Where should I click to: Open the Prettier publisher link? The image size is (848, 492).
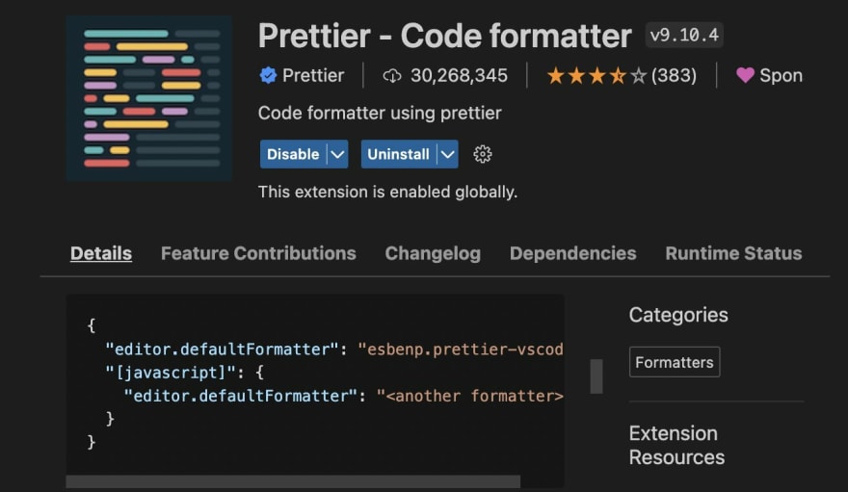click(313, 76)
